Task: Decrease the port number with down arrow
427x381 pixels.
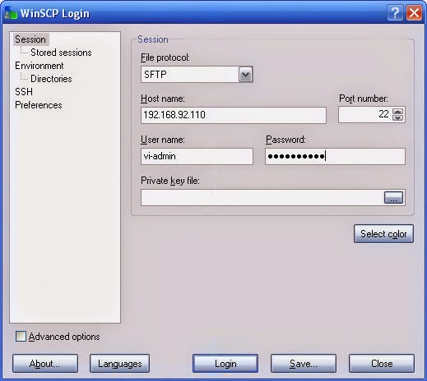Action: [397, 118]
